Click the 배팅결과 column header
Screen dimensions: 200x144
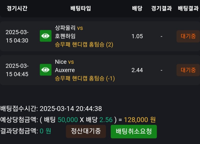[188, 8]
